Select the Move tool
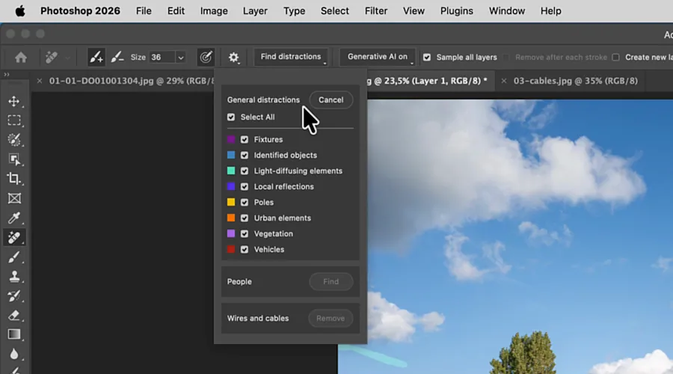 tap(13, 101)
